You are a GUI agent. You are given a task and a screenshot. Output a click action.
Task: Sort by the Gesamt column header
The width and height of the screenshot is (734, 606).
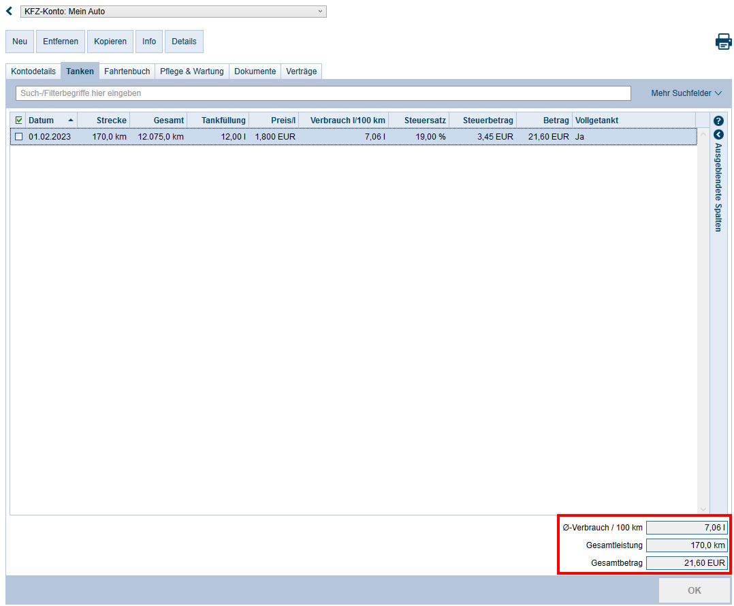158,121
